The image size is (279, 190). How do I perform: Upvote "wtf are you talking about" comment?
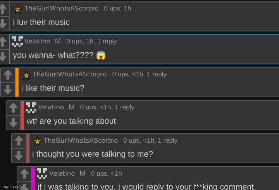13,108
